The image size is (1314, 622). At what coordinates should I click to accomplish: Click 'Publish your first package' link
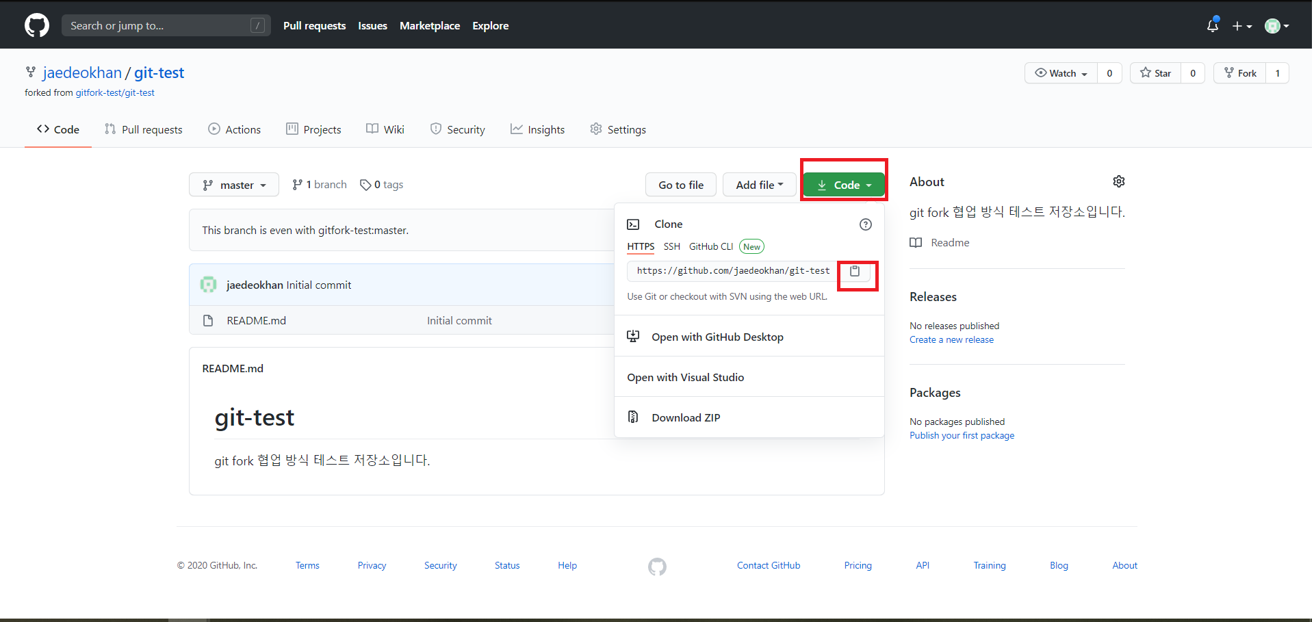[x=962, y=435]
